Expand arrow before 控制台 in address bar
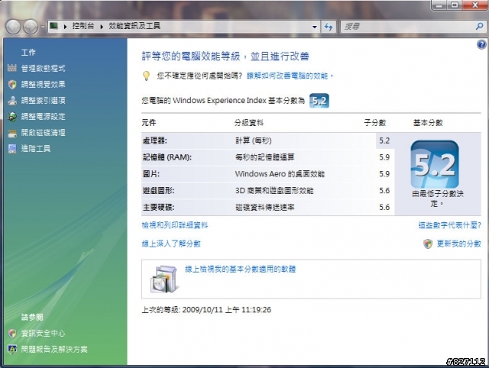This screenshot has width=489, height=368. point(65,27)
